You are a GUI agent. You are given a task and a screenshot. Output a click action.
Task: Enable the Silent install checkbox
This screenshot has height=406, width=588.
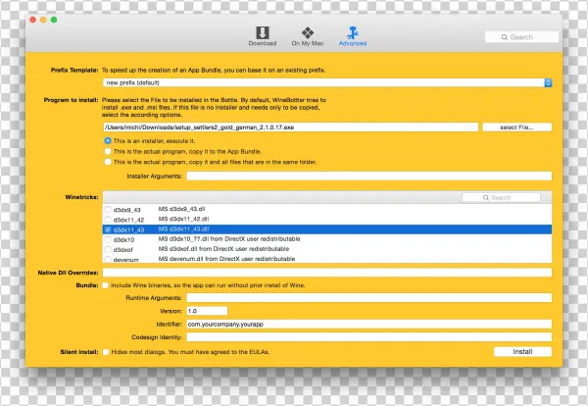click(x=106, y=352)
